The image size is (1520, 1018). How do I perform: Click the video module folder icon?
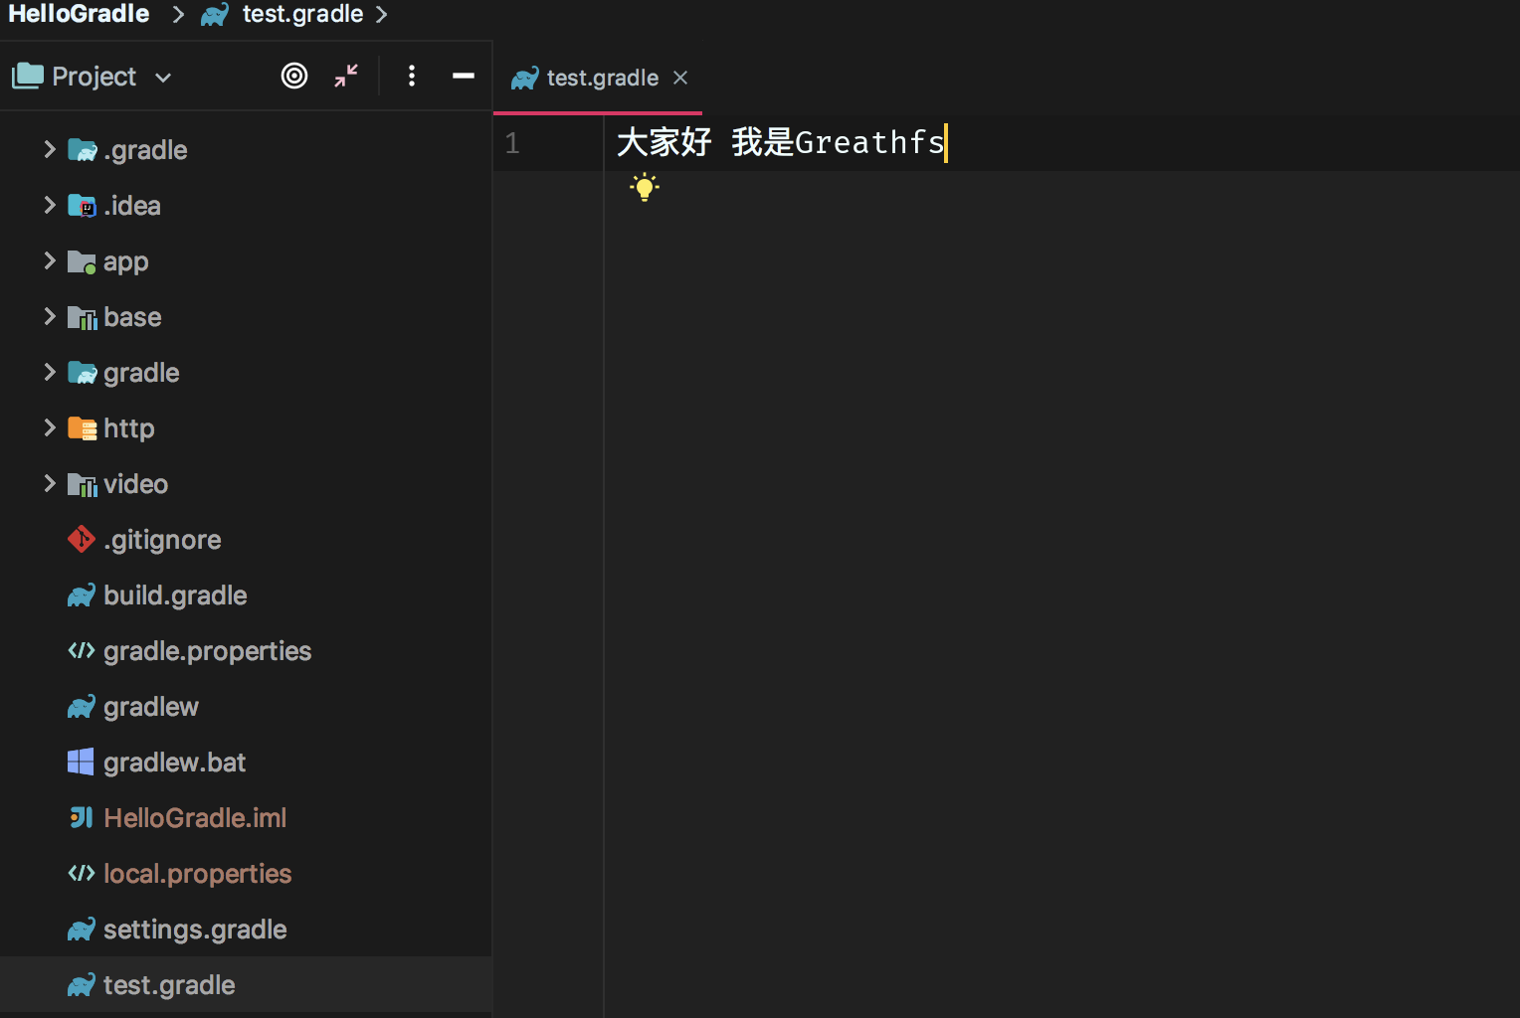(x=82, y=484)
